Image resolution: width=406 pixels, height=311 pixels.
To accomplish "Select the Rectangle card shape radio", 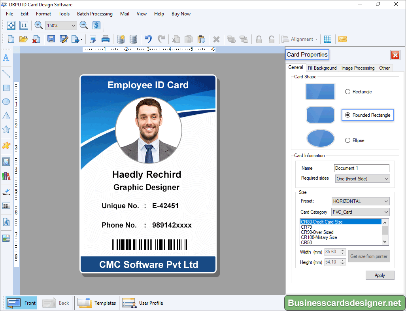I will pos(348,92).
